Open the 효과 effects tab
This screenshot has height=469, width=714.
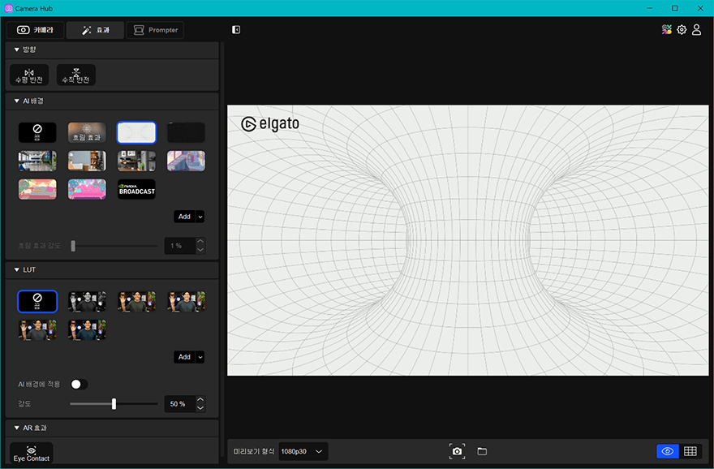pos(95,30)
